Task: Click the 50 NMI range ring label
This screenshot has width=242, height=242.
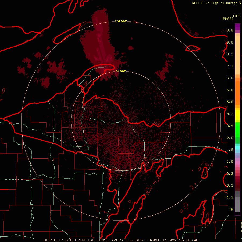Action: coord(121,71)
